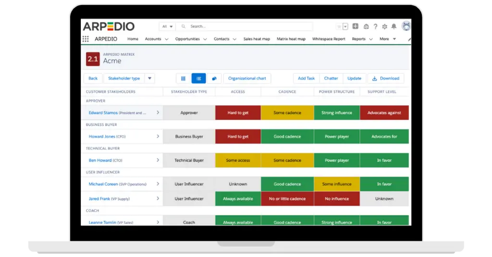Image resolution: width=492 pixels, height=257 pixels.
Task: Click Jared Frank Unknown support cell
Action: (x=384, y=198)
